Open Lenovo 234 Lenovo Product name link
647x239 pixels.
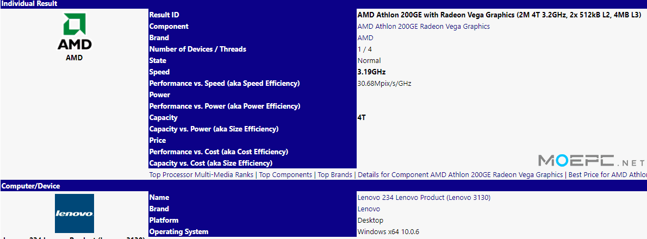click(x=424, y=197)
